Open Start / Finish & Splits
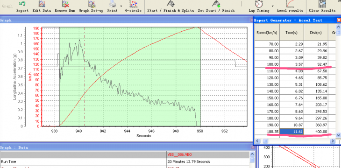Image resolution: width=341 pixels, height=168 pixels. (x=170, y=4)
